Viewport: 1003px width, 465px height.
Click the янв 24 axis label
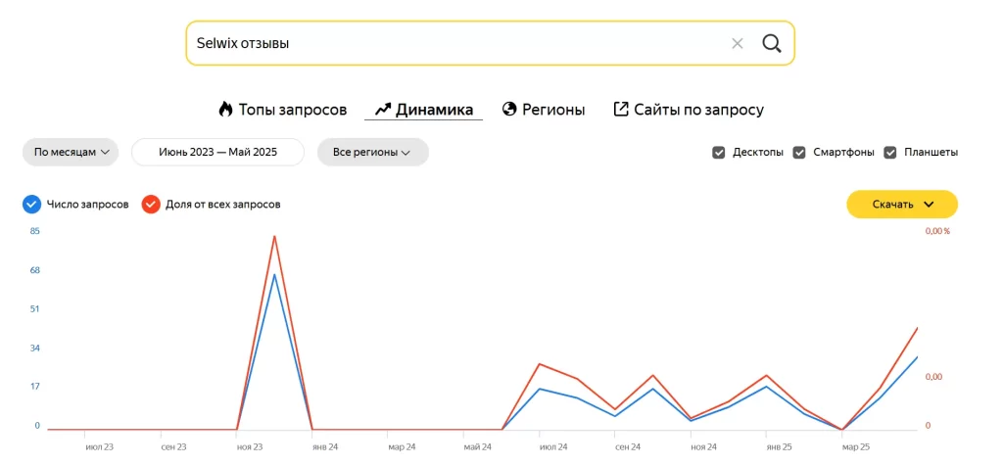pos(325,447)
